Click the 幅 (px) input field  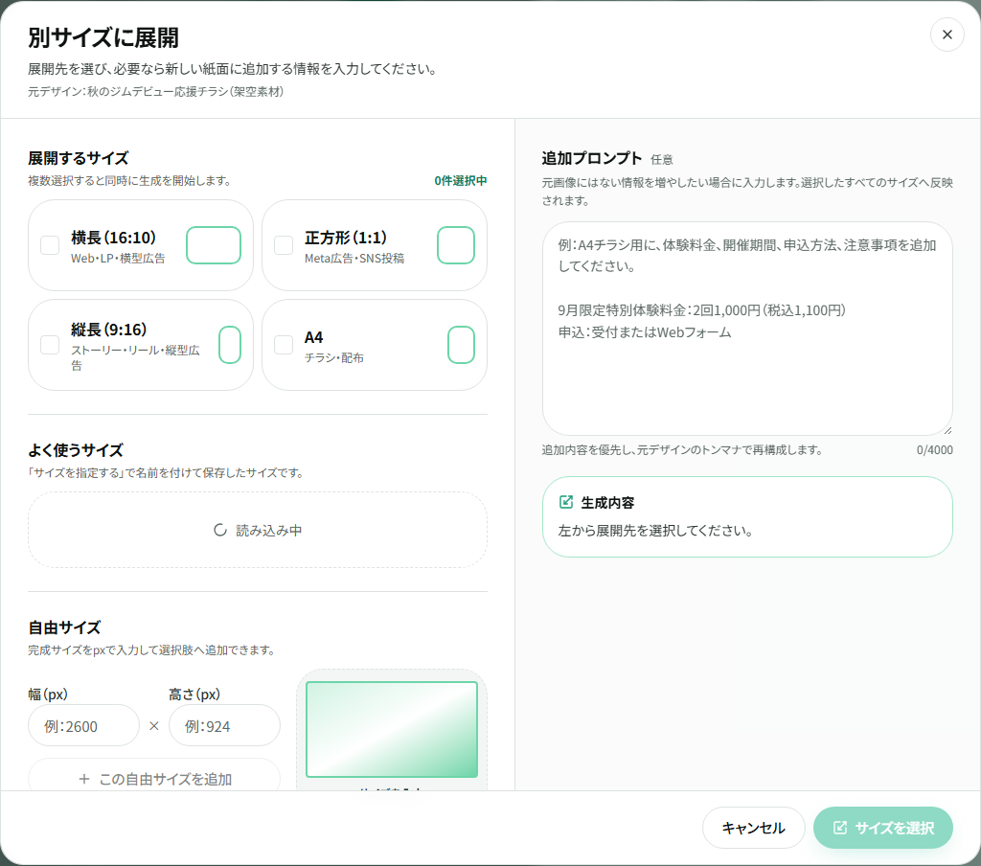84,726
